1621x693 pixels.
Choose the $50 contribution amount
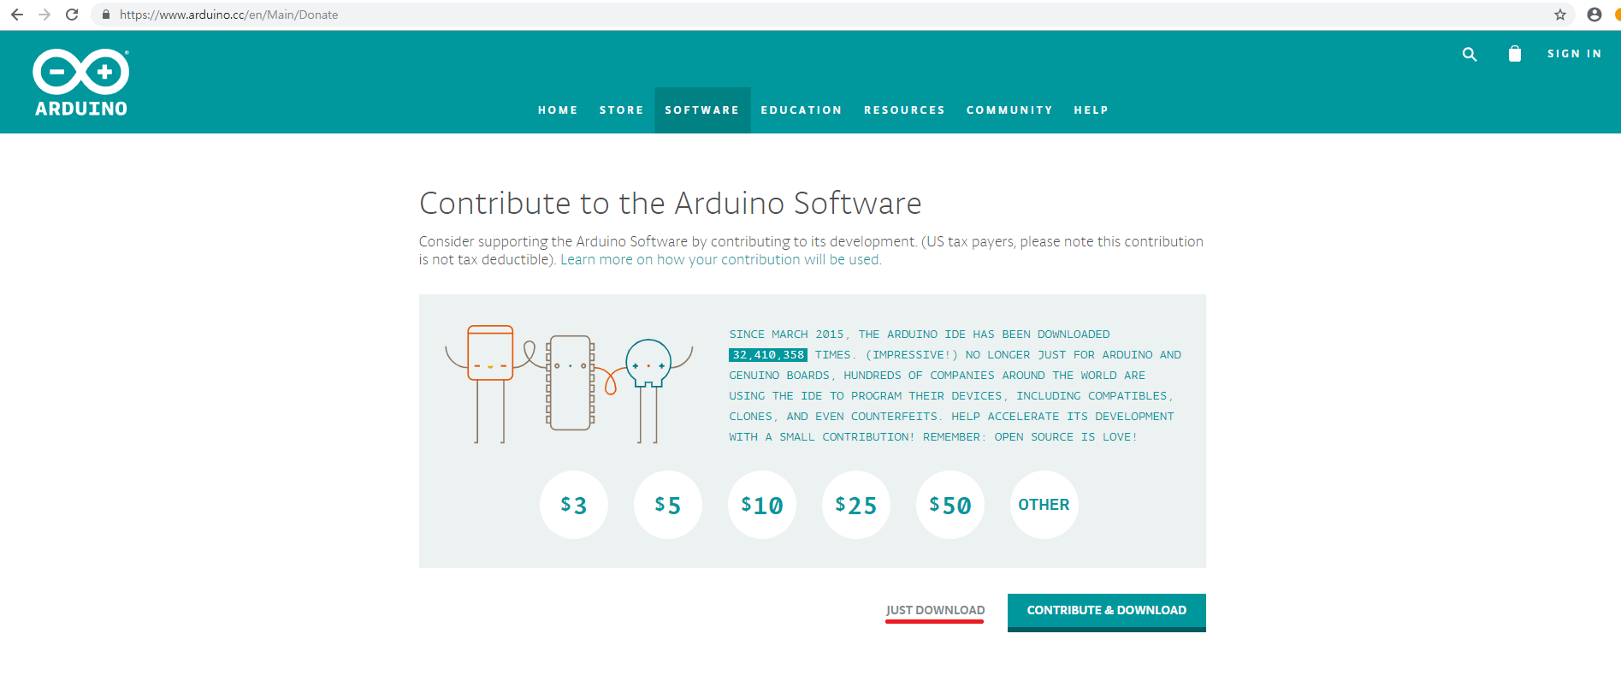[950, 505]
